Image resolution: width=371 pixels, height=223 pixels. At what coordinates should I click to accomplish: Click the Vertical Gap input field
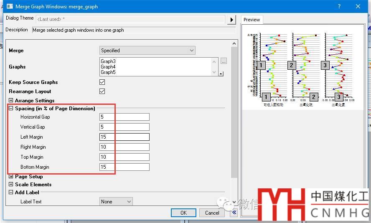pyautogui.click(x=125, y=127)
